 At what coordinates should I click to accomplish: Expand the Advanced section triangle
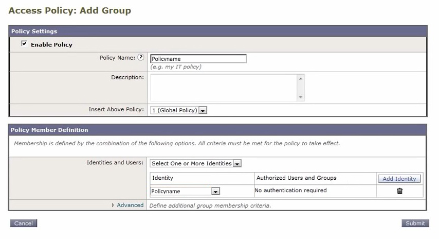pos(113,205)
